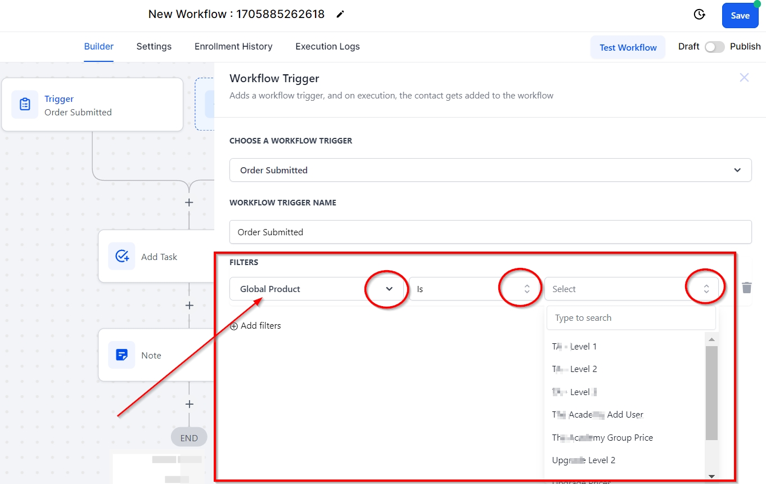
Task: Add a step below the Note action
Action: tap(189, 404)
